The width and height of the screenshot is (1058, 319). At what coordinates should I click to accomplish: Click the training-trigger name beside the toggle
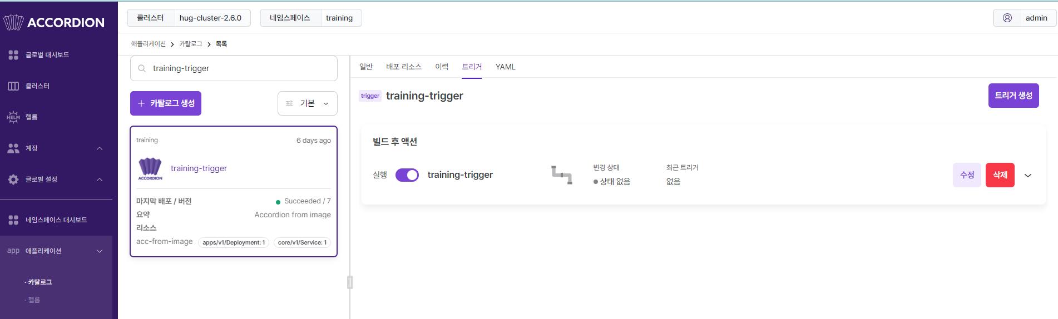point(460,175)
